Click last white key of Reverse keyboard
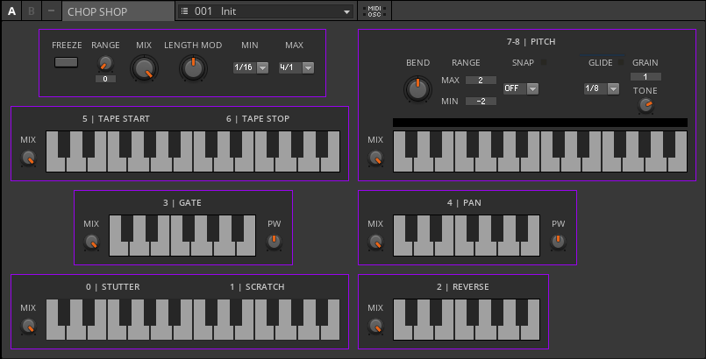 pyautogui.click(x=530, y=333)
